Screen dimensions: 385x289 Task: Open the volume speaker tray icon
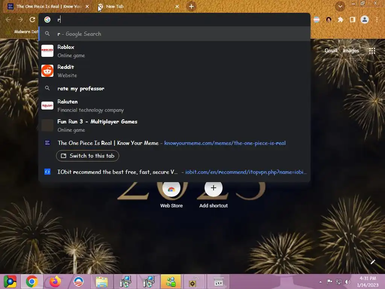[348, 281]
